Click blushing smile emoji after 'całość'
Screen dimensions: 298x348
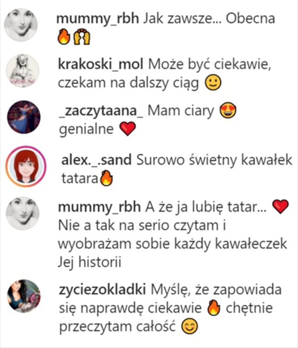(x=190, y=326)
